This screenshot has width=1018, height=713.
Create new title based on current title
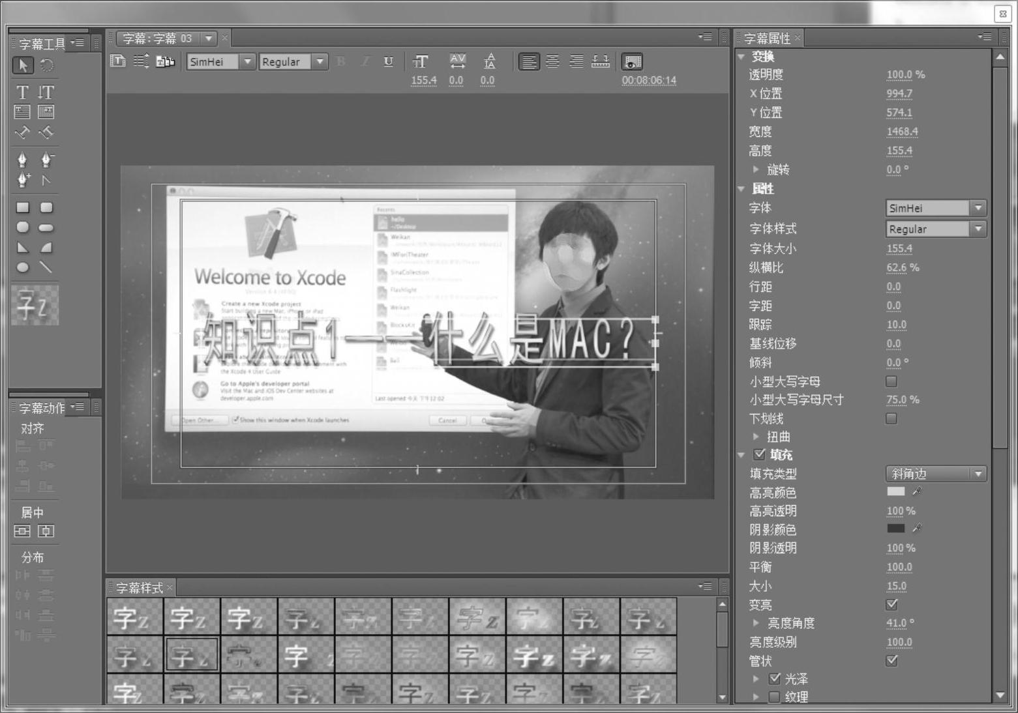[x=118, y=61]
